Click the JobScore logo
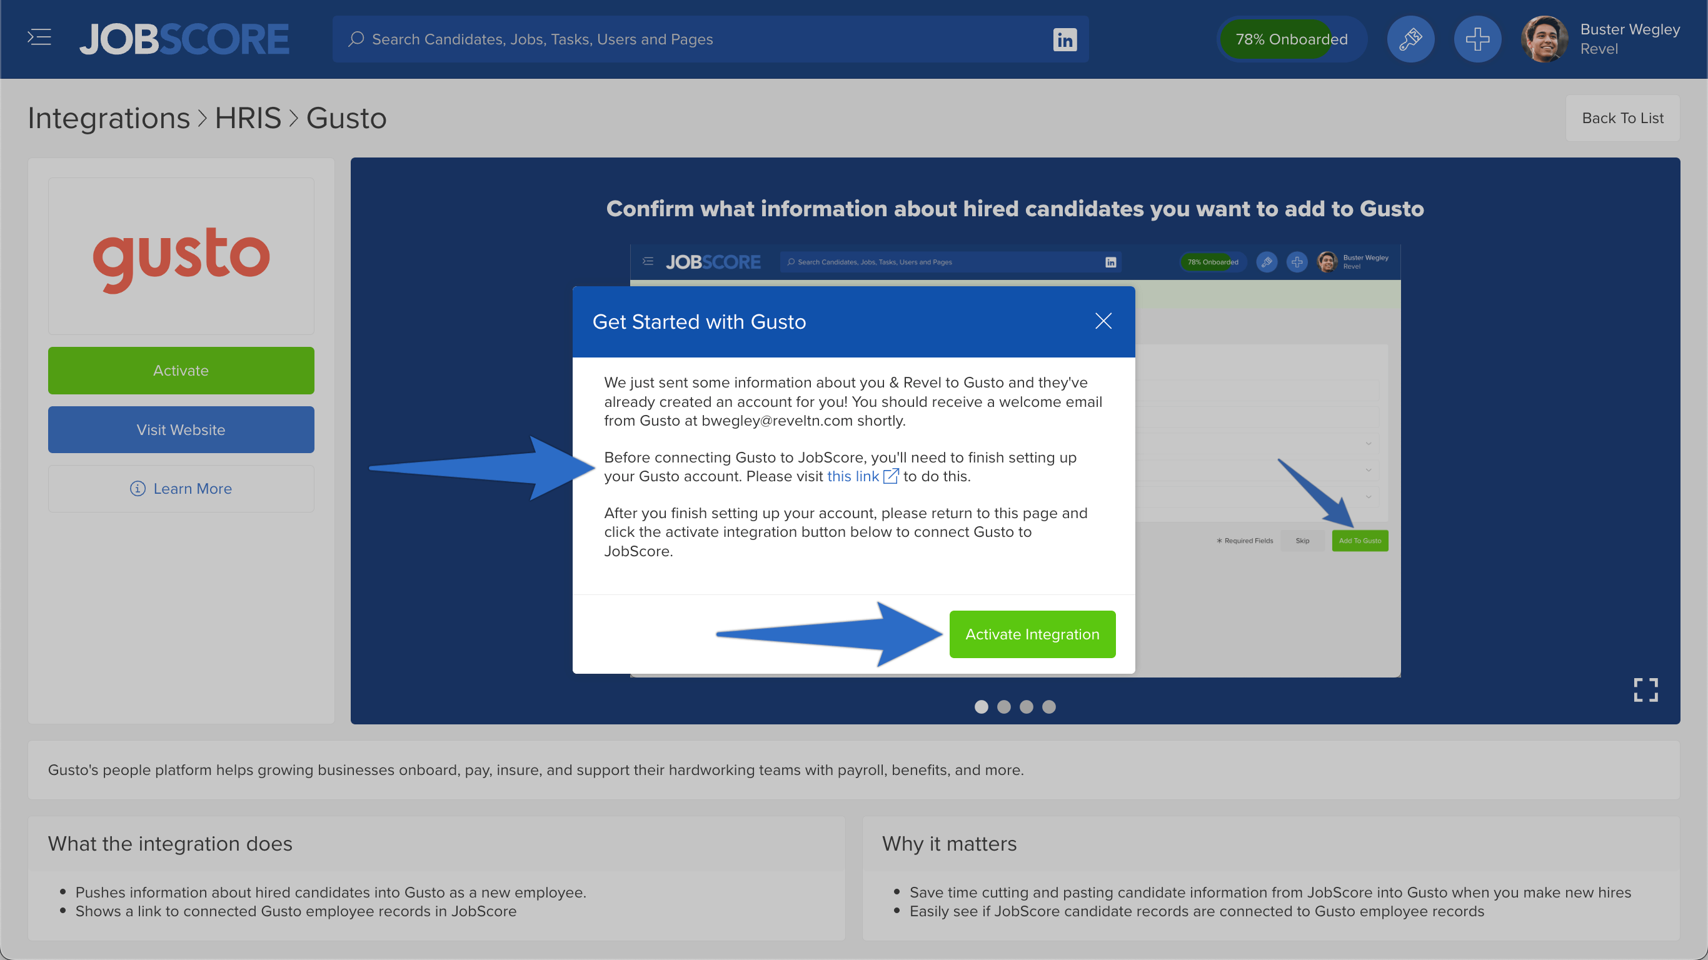1708x960 pixels. pos(184,39)
